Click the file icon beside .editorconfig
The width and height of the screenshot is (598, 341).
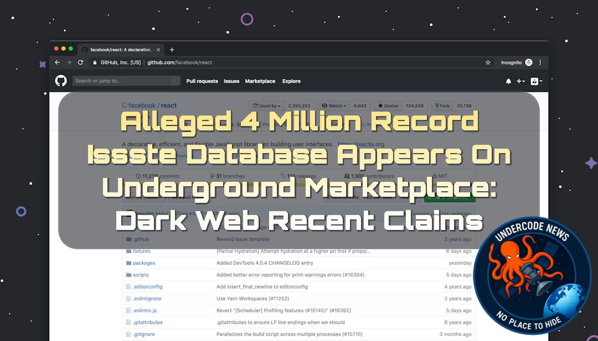pyautogui.click(x=128, y=287)
